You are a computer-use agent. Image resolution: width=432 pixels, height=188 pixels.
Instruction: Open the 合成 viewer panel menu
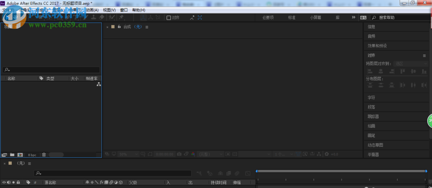coord(147,27)
